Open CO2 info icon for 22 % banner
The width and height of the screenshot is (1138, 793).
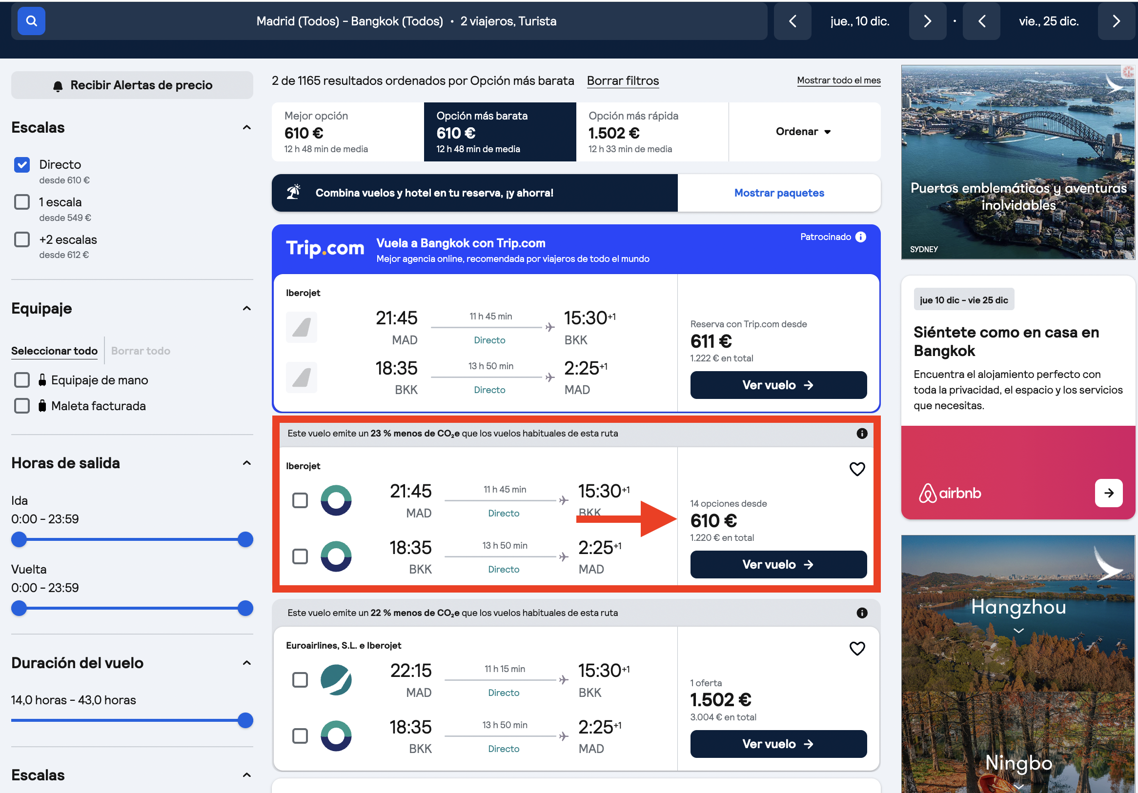(x=862, y=613)
